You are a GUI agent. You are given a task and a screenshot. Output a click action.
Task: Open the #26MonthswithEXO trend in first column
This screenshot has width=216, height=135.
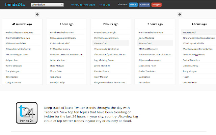[x=16, y=43]
